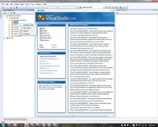Viewport: 158px width, 127px height.
Task: Click the Start Page toolbar icon
Action: click(x=121, y=7)
